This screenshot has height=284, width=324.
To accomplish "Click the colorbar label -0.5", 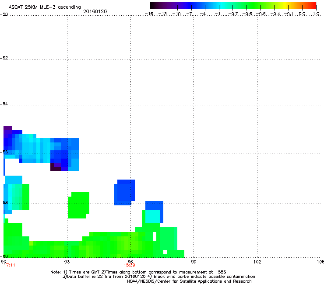I will [261, 14].
